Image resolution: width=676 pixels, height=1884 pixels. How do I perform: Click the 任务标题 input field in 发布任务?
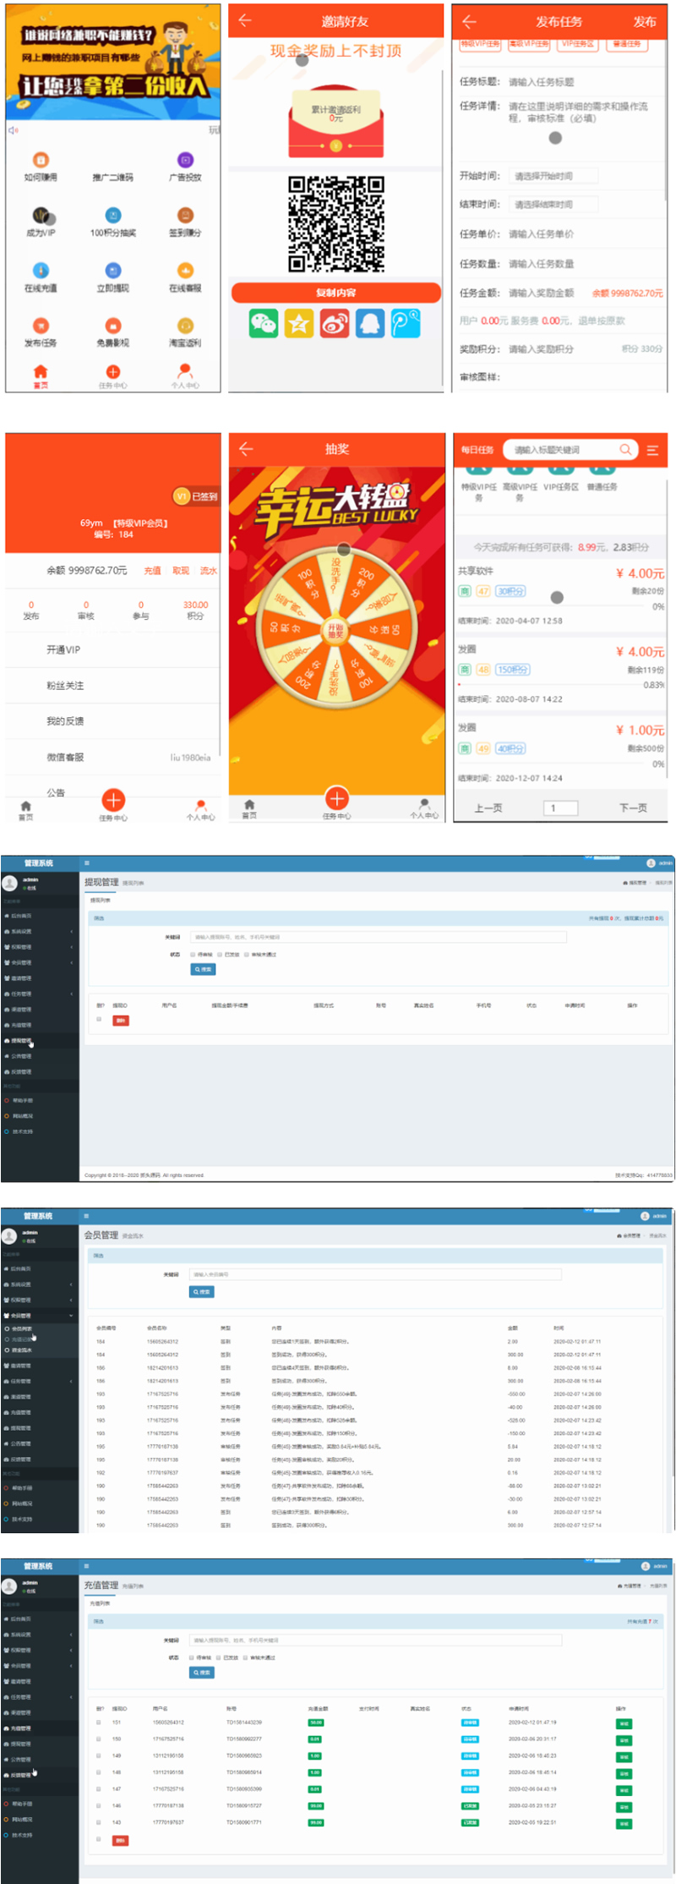click(x=583, y=82)
